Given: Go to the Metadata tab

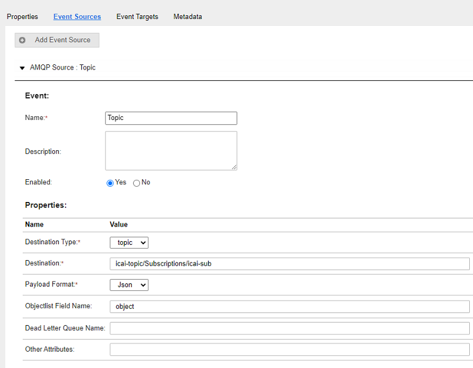Looking at the screenshot, I should [x=188, y=16].
